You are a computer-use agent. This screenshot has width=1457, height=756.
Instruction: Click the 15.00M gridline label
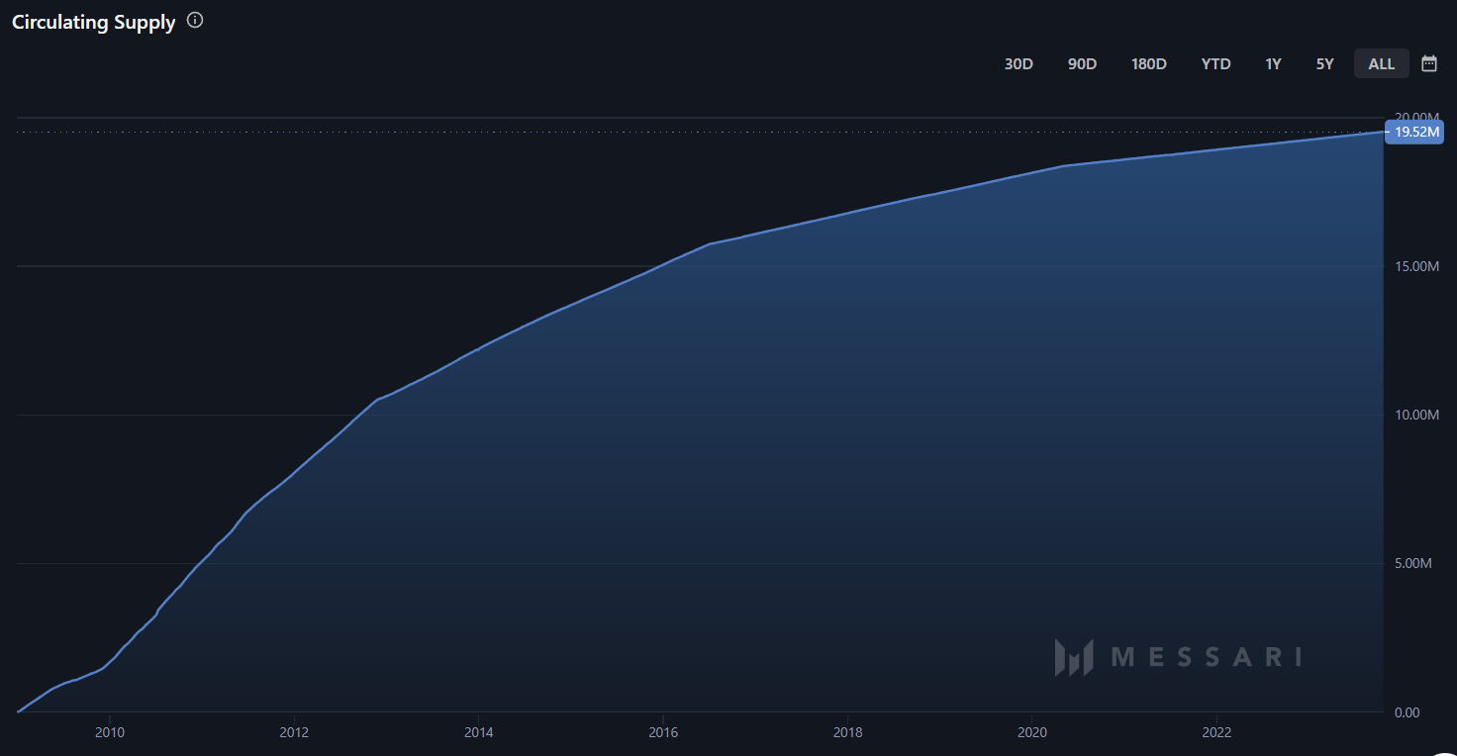[x=1416, y=265]
